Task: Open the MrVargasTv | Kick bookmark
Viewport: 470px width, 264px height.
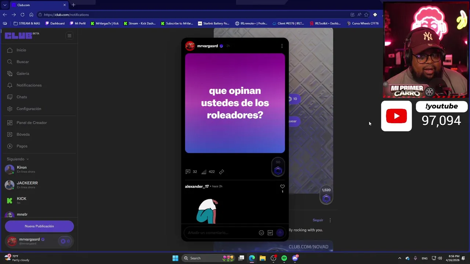Action: click(x=105, y=23)
